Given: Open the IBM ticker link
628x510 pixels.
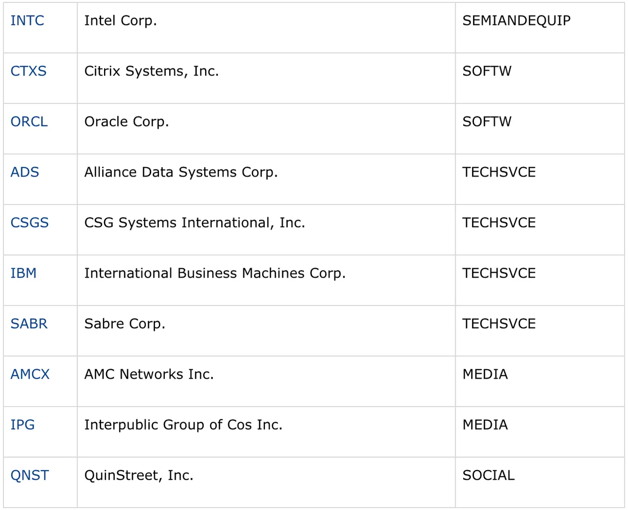Looking at the screenshot, I should coord(24,273).
